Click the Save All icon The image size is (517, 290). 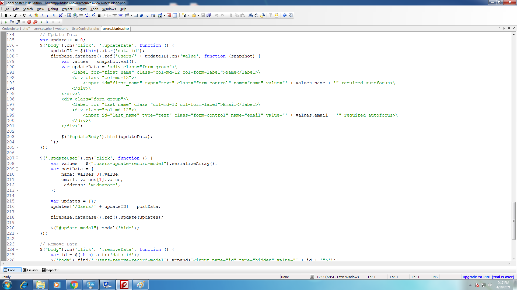pyautogui.click(x=209, y=15)
